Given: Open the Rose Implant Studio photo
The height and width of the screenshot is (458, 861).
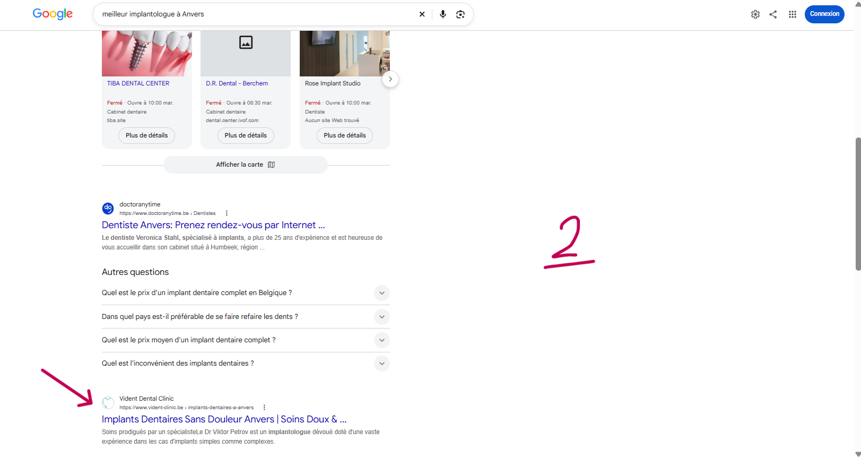Looking at the screenshot, I should [x=345, y=53].
